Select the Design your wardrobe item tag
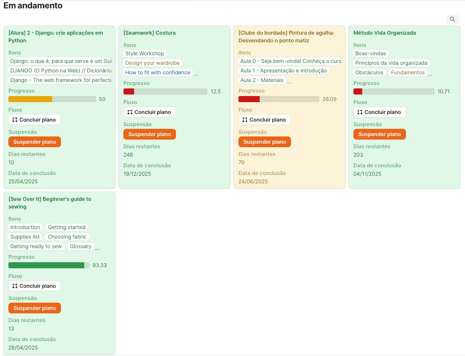This screenshot has height=356, width=465. [153, 63]
